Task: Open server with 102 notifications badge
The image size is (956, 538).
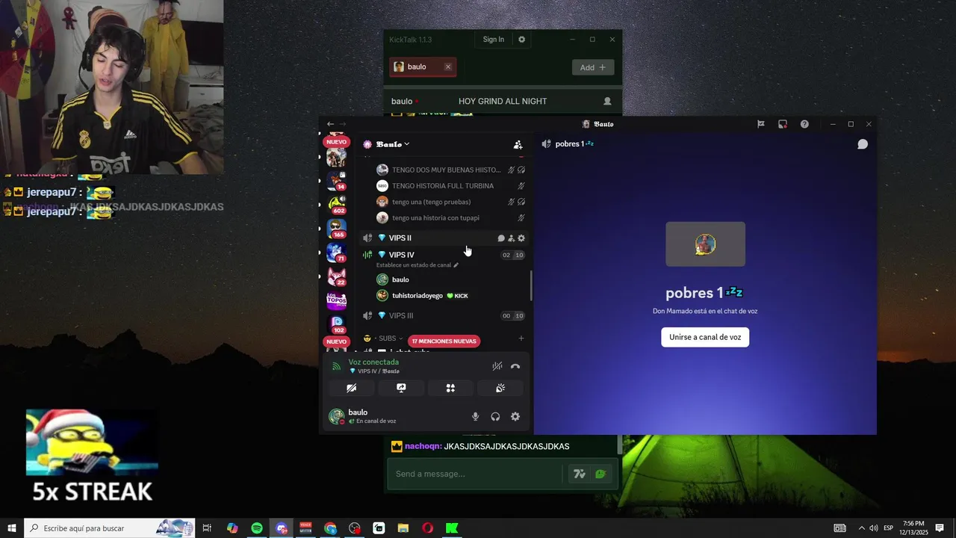Action: 336,324
